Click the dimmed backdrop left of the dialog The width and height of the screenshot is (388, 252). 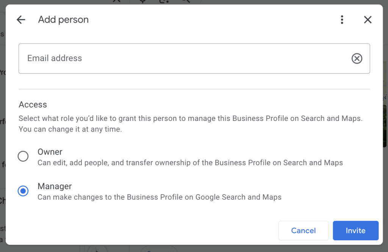tap(2, 114)
